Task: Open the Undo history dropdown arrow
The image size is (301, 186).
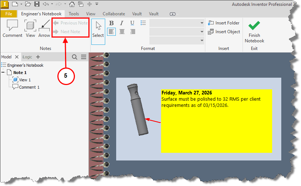Action: pyautogui.click(x=52, y=4)
